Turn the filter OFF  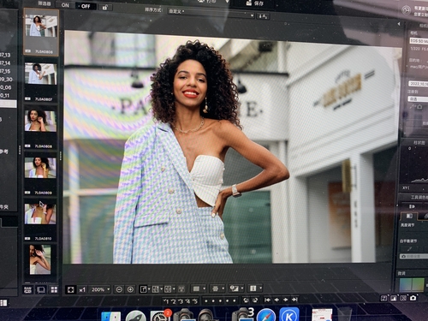coord(86,6)
